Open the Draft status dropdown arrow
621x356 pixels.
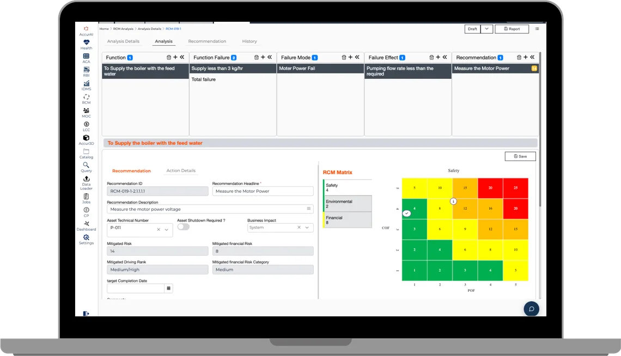(487, 29)
